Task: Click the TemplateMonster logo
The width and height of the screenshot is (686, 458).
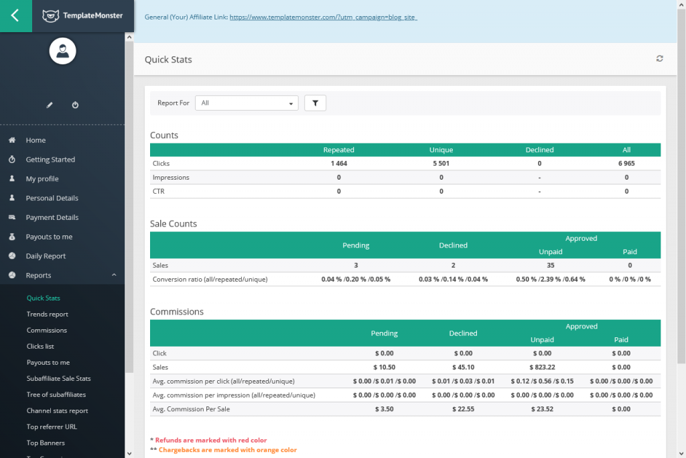Action: [x=82, y=15]
